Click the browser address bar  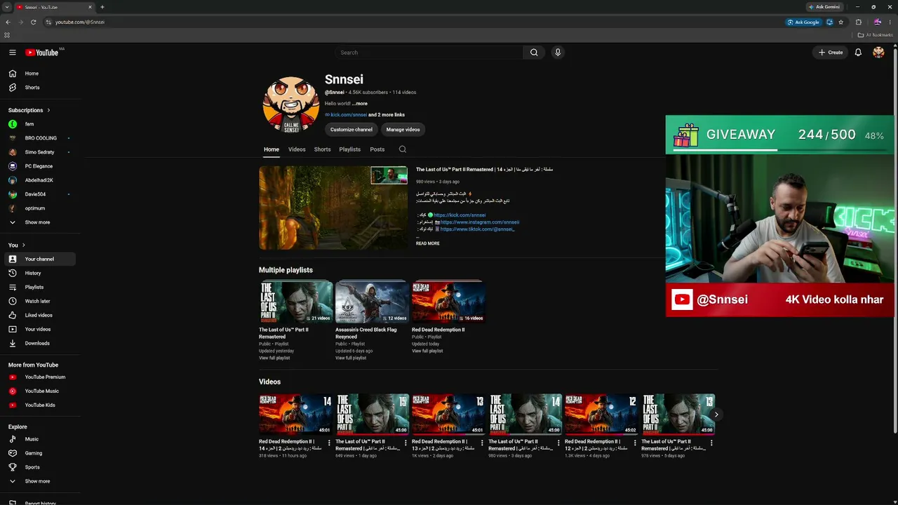414,22
